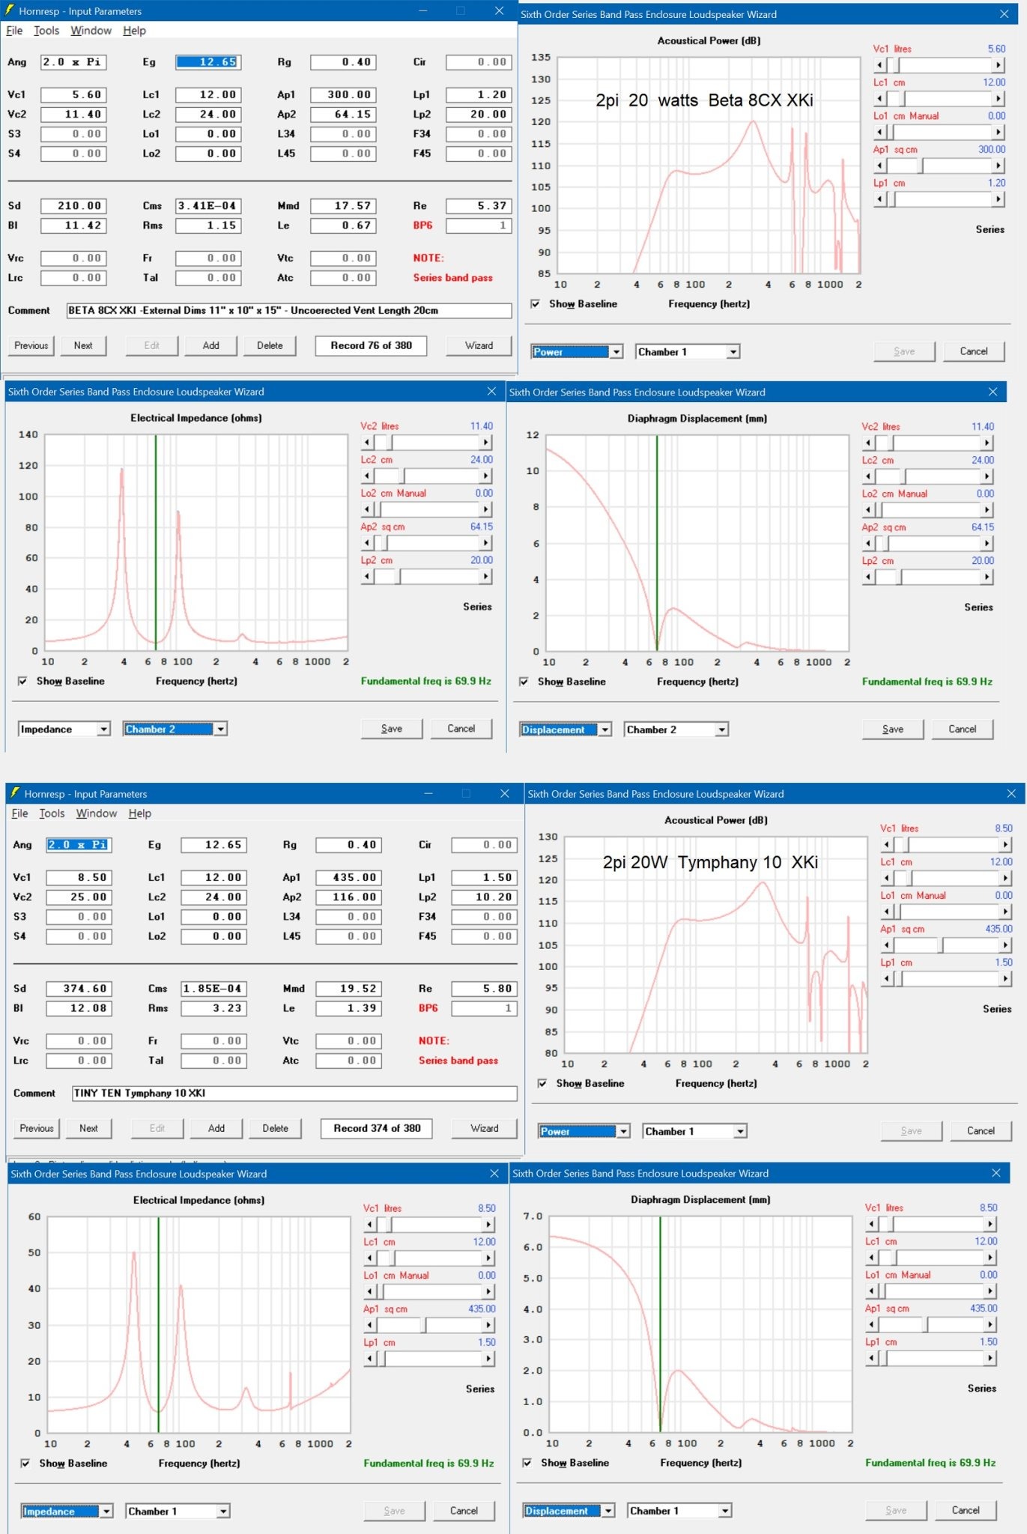Image resolution: width=1027 pixels, height=1534 pixels.
Task: Toggle Show Baseline in upper Electrical Impedance wizard
Action: click(x=23, y=681)
